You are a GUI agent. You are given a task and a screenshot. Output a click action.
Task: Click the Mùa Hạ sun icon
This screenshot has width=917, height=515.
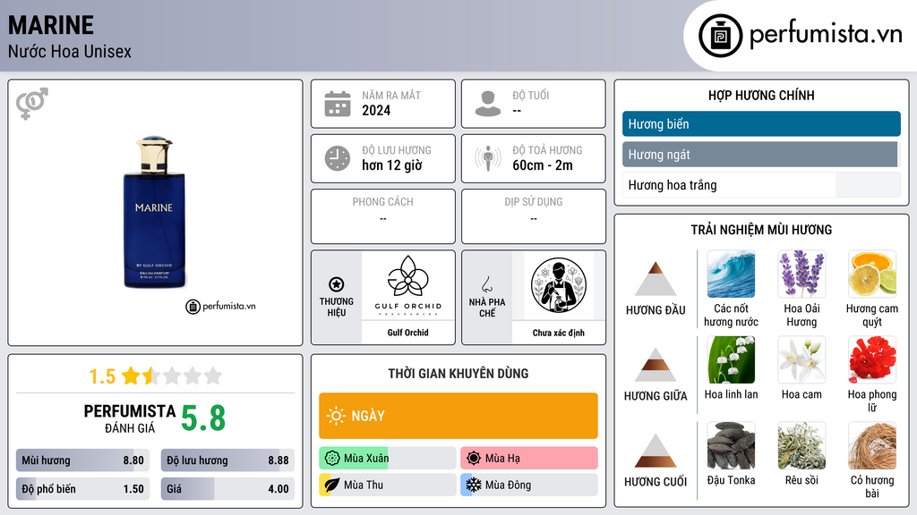tap(474, 458)
